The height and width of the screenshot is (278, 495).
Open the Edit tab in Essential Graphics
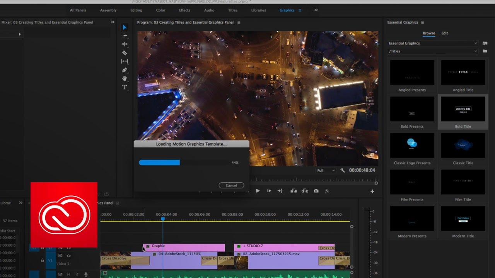(445, 33)
